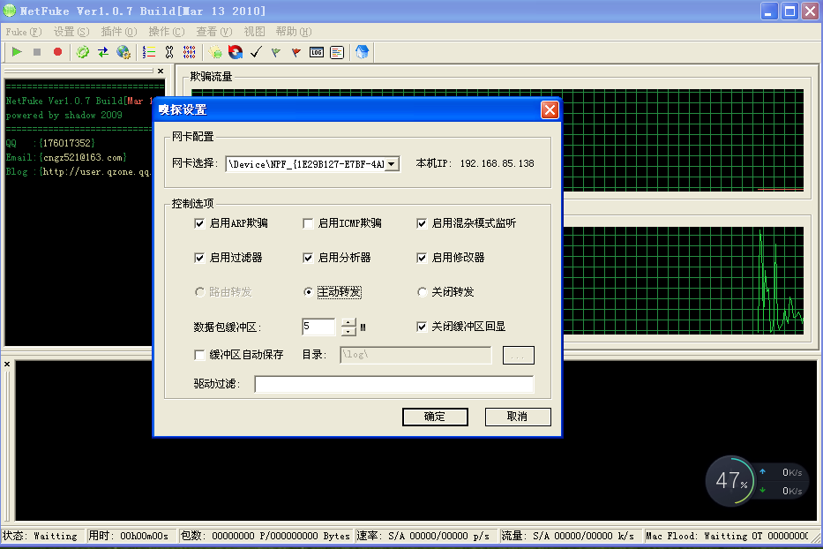
Task: Click the green play start icon
Action: pos(17,51)
